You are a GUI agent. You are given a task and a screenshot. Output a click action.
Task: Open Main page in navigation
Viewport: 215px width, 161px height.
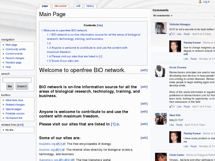click(x=11, y=45)
